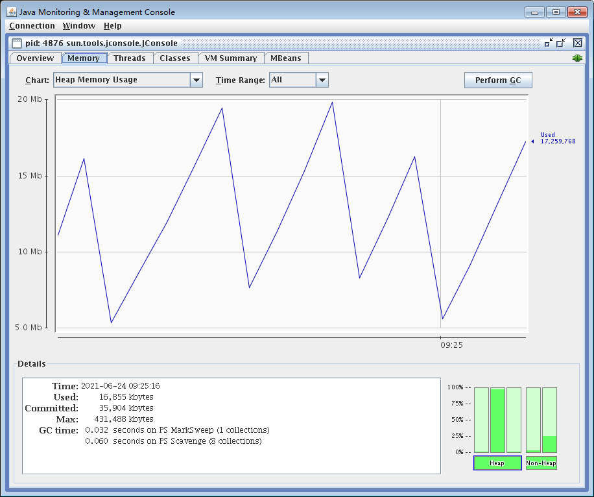Click the almost empty non-heap pool bar

pos(534,420)
